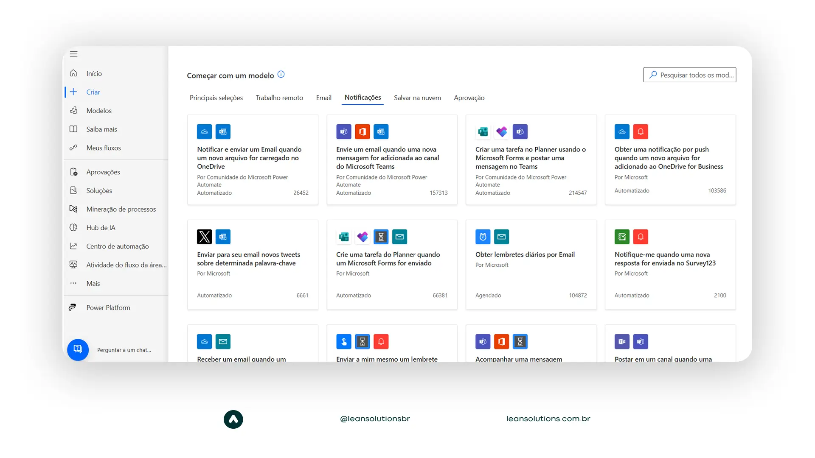
Task: Click the Pesquisar todos os modelos field
Action: click(x=689, y=75)
